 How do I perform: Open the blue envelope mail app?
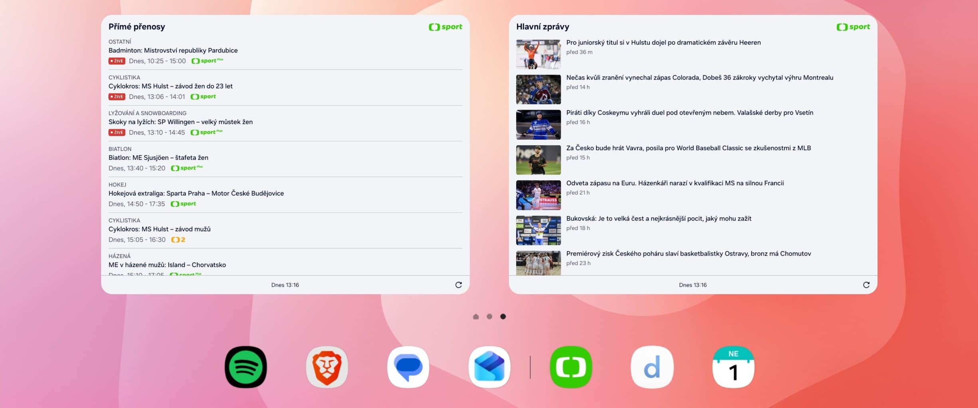[x=489, y=367]
